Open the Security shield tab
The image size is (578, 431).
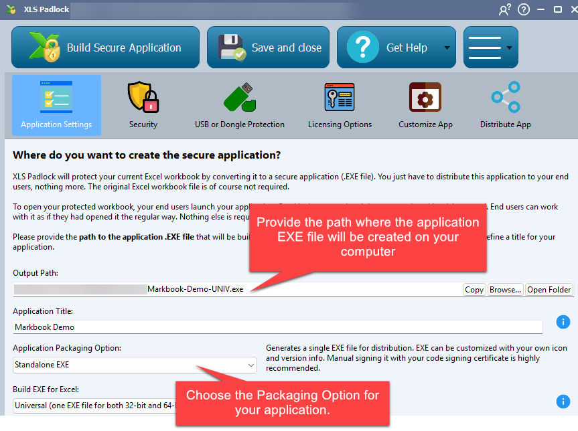(143, 106)
